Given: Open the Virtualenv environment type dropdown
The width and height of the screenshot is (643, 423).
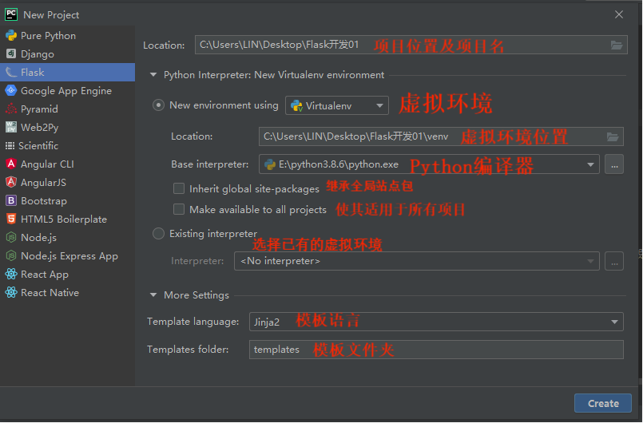Looking at the screenshot, I should (x=336, y=105).
